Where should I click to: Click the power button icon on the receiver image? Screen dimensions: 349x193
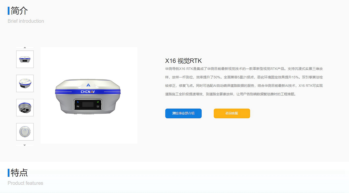click(x=98, y=107)
